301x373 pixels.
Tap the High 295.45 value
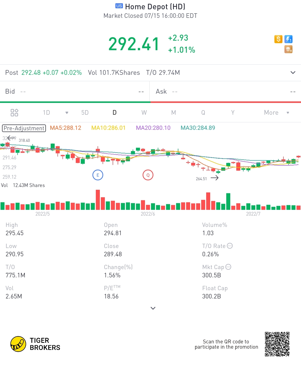pos(15,233)
